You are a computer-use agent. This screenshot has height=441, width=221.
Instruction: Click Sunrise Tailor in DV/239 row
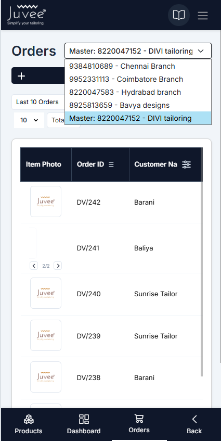pyautogui.click(x=156, y=336)
